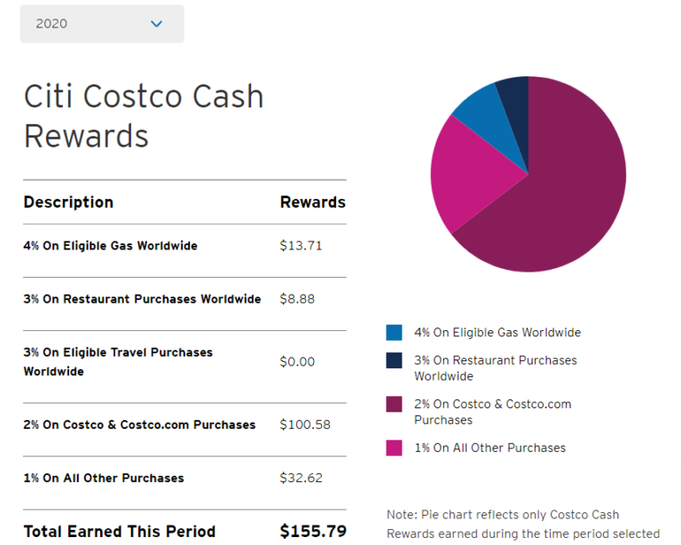The height and width of the screenshot is (545, 681).
Task: Click the magenta other purchases legend square
Action: tap(394, 448)
